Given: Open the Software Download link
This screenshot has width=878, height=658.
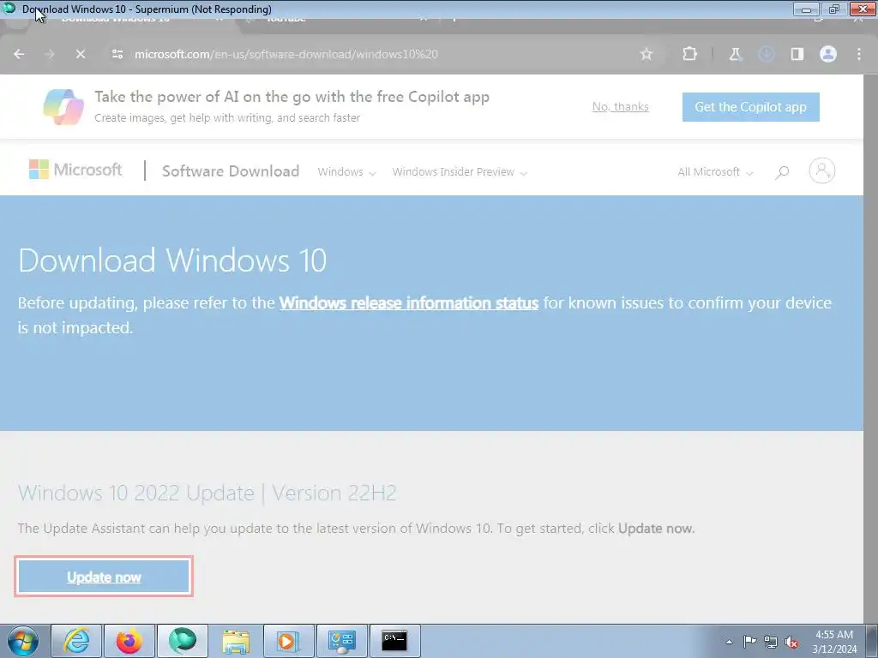Looking at the screenshot, I should pos(231,171).
